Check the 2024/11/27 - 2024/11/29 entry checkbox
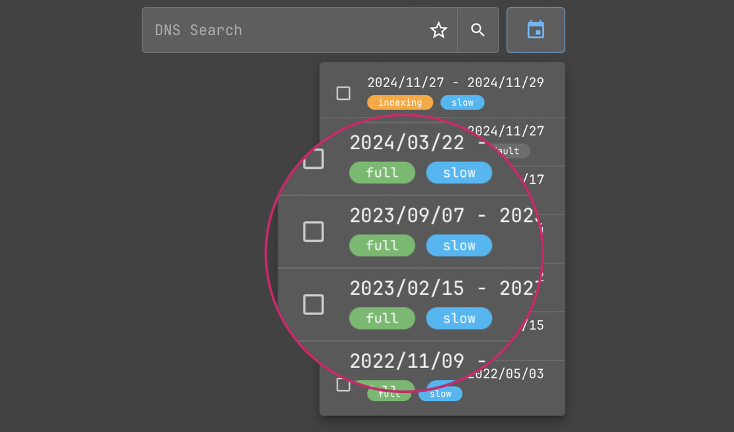Image resolution: width=734 pixels, height=432 pixels. (343, 93)
